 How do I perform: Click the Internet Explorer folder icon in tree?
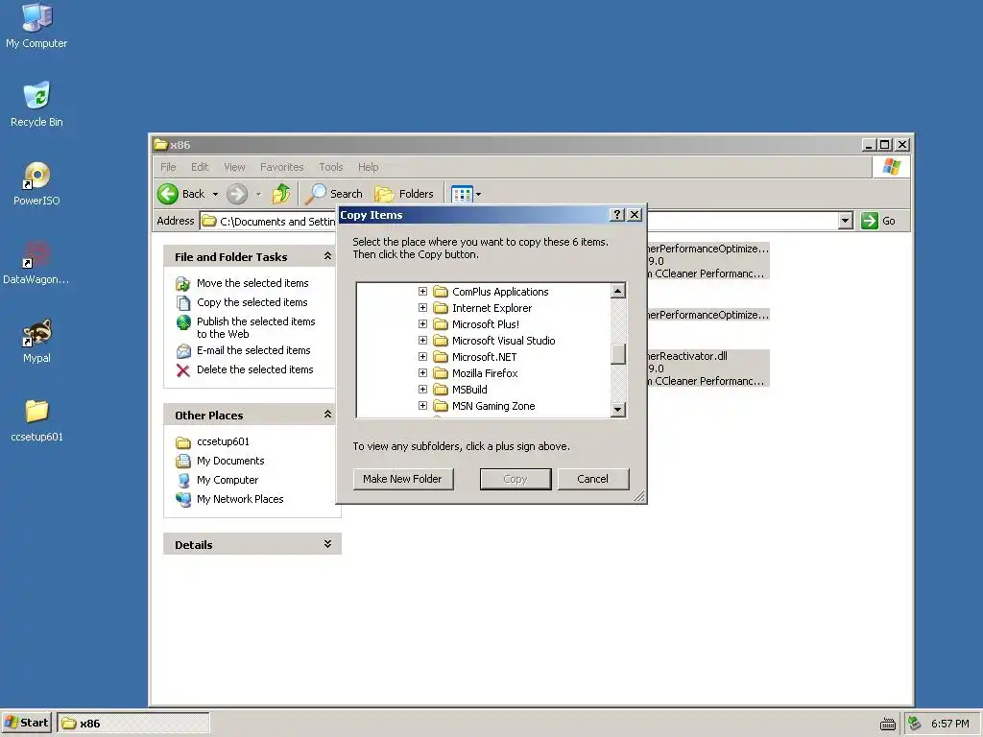(x=441, y=308)
